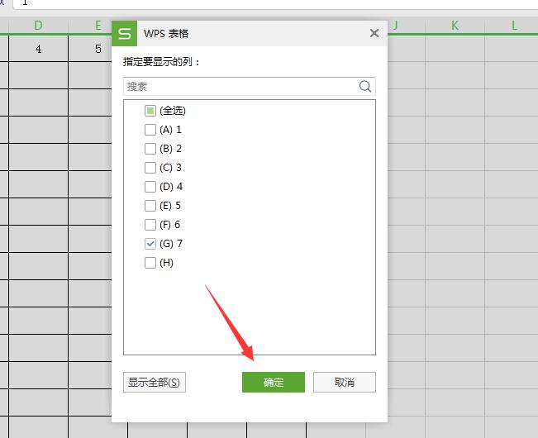
Task: Uncheck the (G) 7 column checkbox
Action: click(x=150, y=244)
